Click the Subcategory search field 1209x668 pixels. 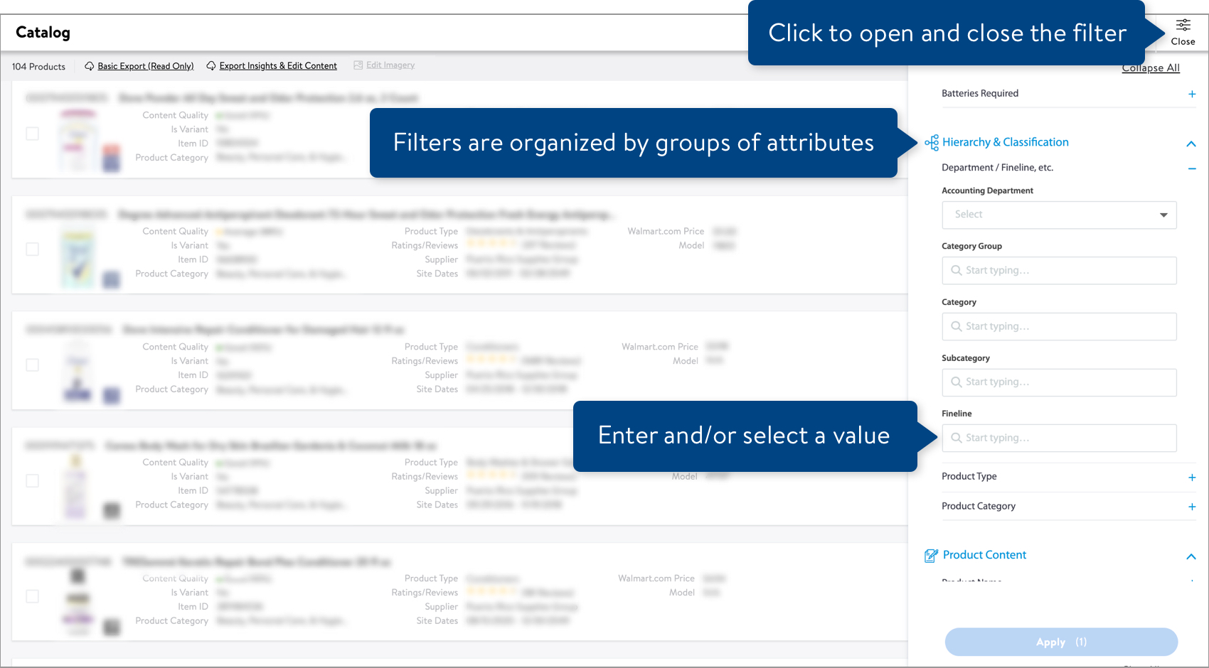click(x=1059, y=382)
